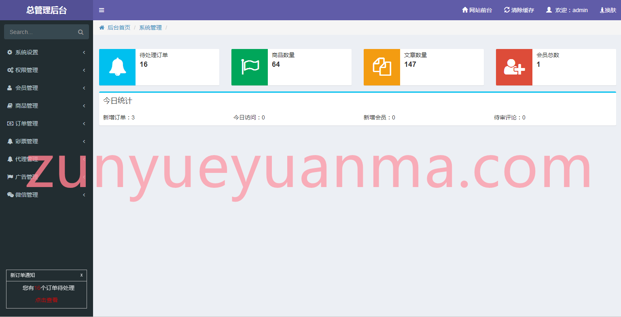The height and width of the screenshot is (317, 621).
Task: Click the person icon for 会员管理
Action: point(10,88)
